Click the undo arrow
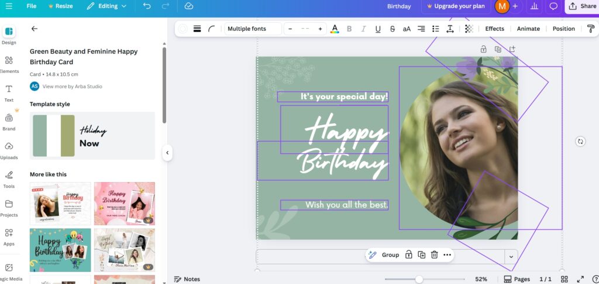Viewport: 599px width, 284px height. (146, 6)
